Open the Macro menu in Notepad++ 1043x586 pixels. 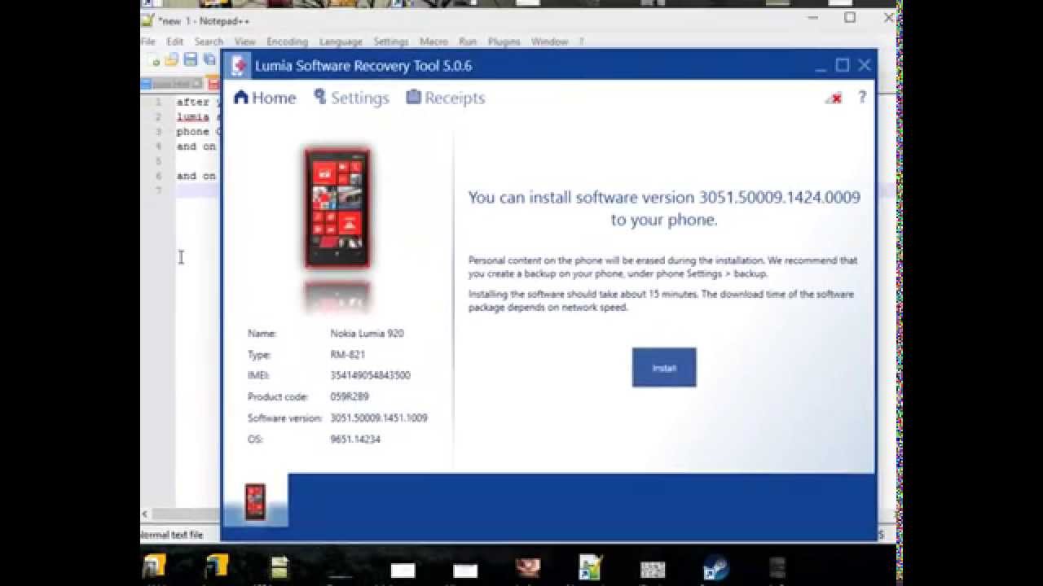coord(433,42)
